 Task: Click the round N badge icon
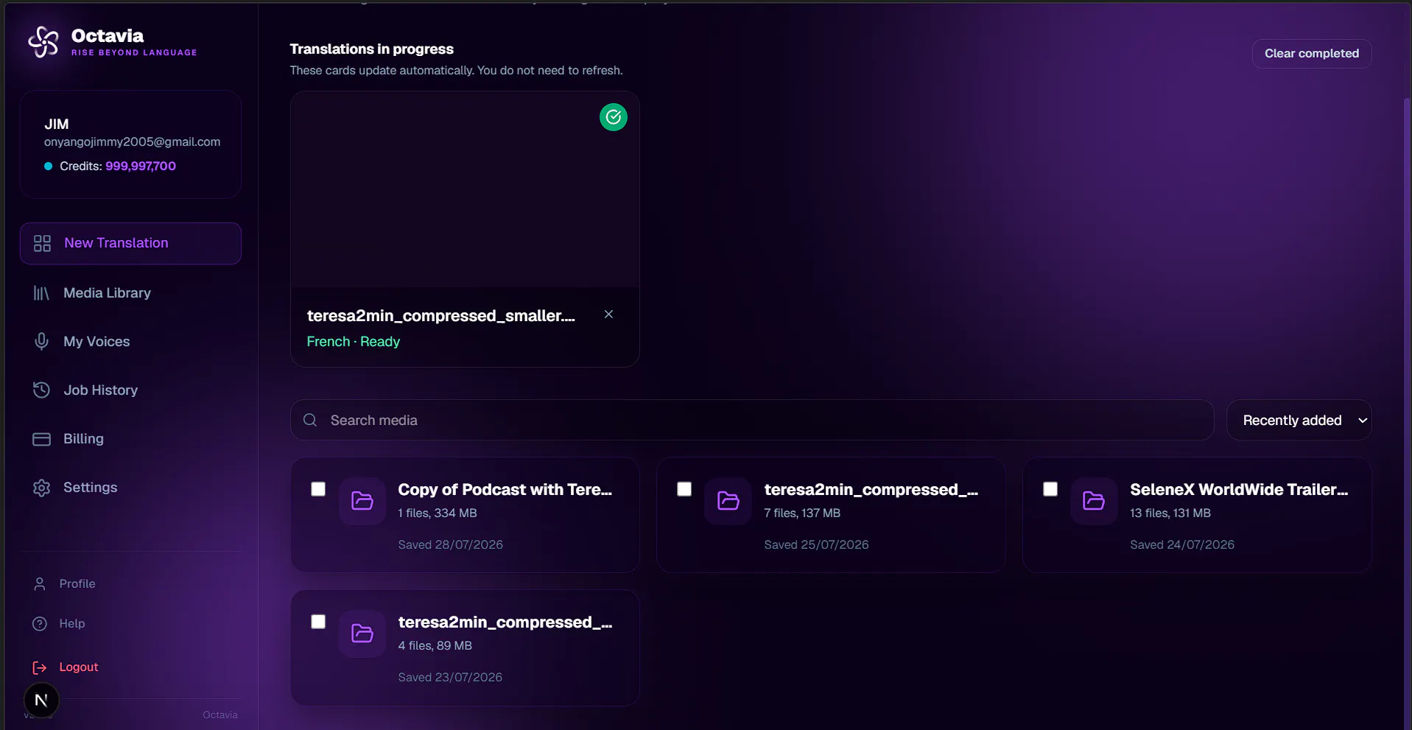click(x=41, y=700)
